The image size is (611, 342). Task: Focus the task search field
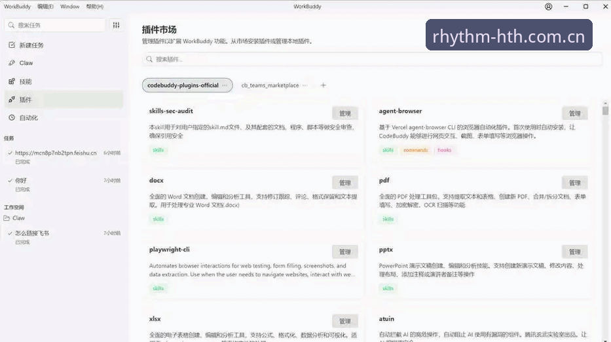(55, 25)
